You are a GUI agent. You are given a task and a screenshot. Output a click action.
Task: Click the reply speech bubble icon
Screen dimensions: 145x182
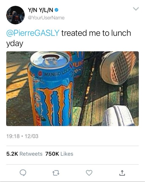(x=23, y=173)
